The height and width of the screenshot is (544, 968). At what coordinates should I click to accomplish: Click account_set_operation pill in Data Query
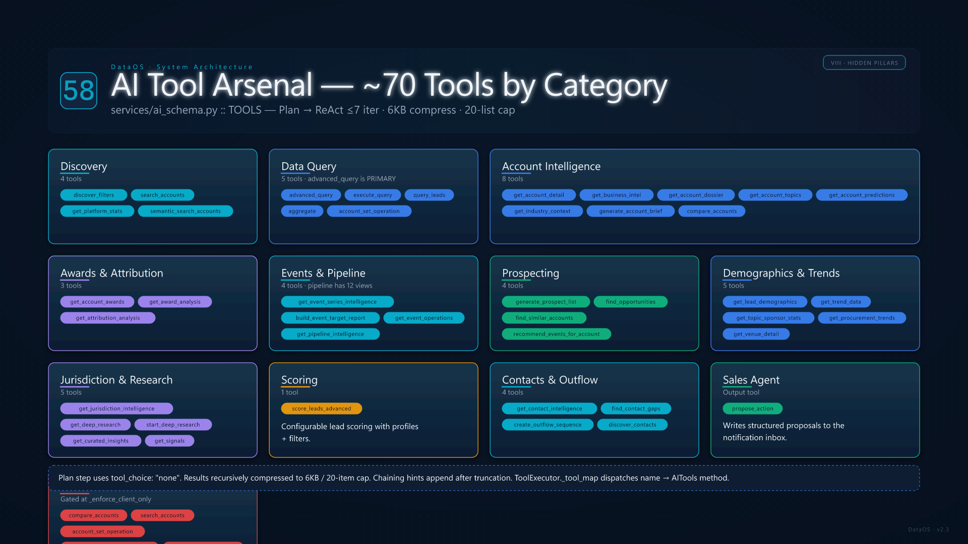pyautogui.click(x=369, y=211)
